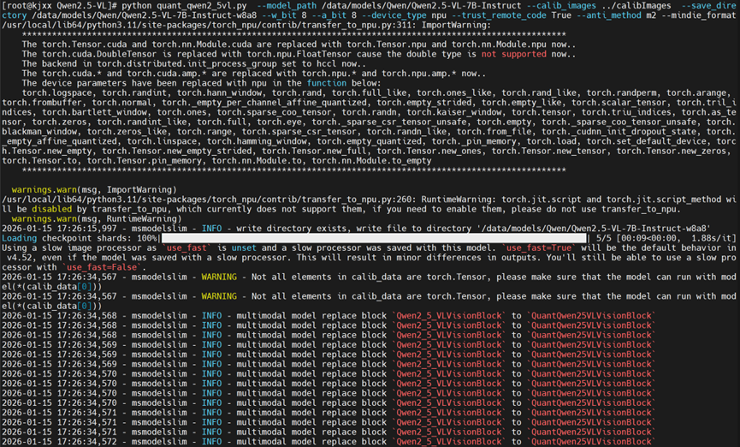The width and height of the screenshot is (740, 447).
Task: Select "torch.npu.amp.*" in the notice
Action: click(x=419, y=74)
